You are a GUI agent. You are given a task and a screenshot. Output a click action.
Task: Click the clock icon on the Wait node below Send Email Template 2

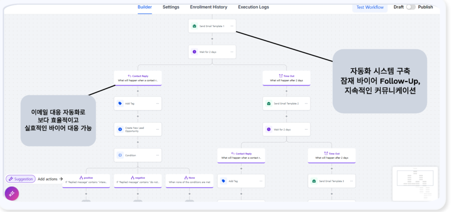pos(269,129)
